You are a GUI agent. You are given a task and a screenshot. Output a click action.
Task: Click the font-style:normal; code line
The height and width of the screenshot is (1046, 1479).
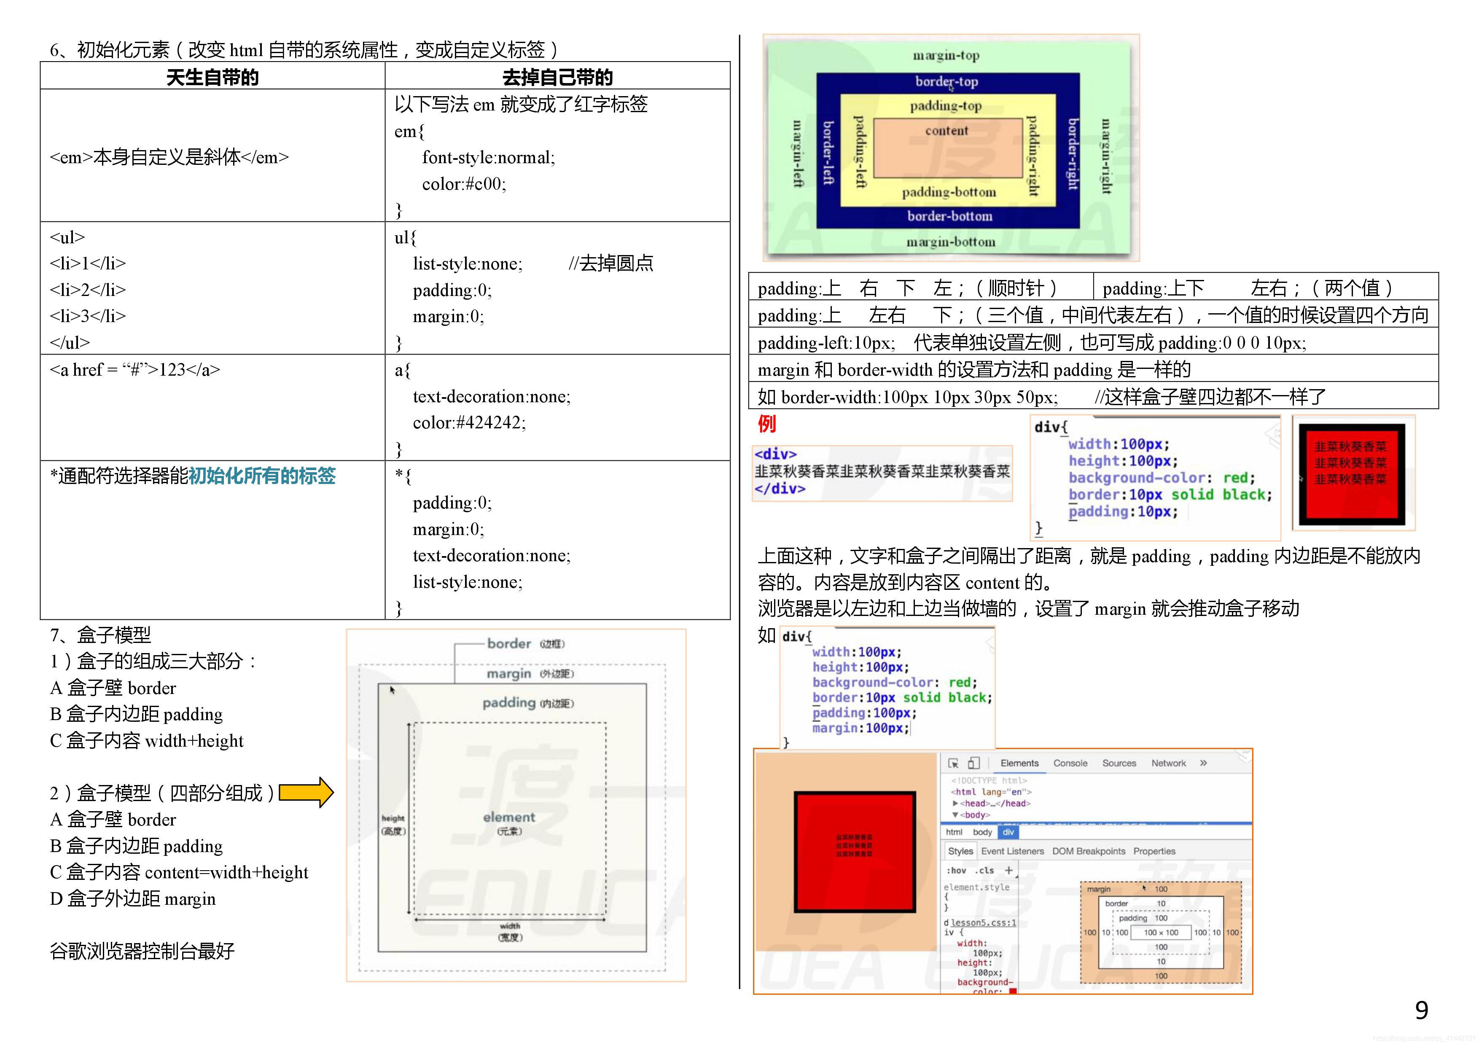(x=488, y=158)
